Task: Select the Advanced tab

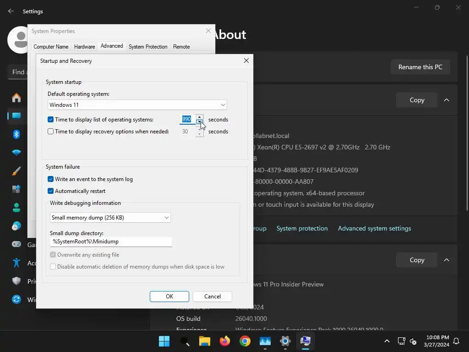Action: pyautogui.click(x=112, y=46)
